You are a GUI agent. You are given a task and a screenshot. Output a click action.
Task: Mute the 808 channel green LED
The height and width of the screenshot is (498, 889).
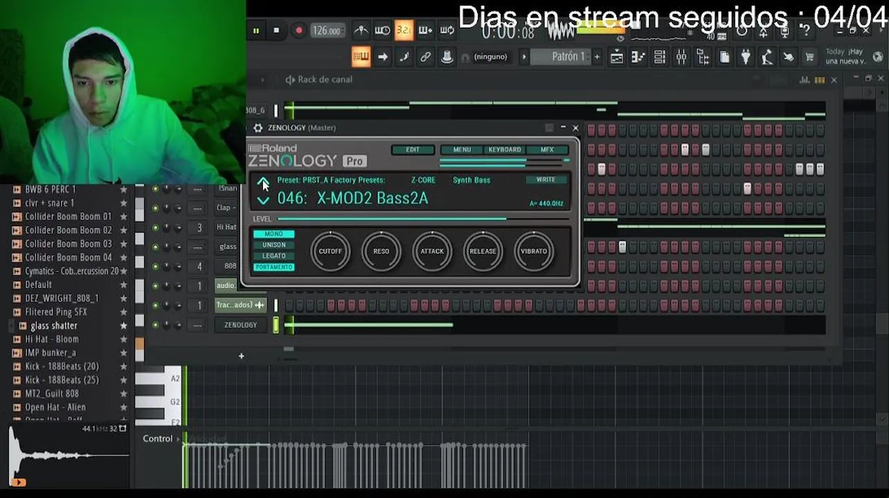(x=155, y=266)
